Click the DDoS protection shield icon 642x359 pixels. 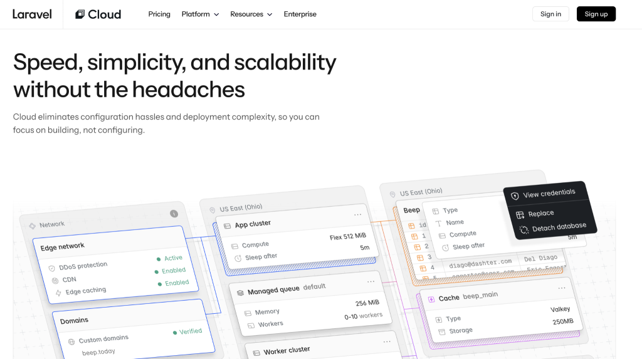[51, 269]
